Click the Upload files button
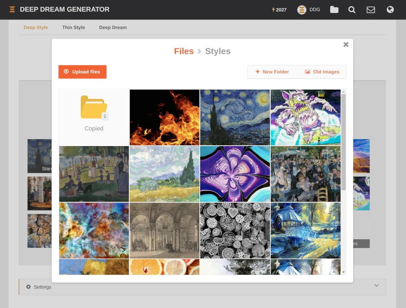Screen dimensions: 406x308 point(82,72)
